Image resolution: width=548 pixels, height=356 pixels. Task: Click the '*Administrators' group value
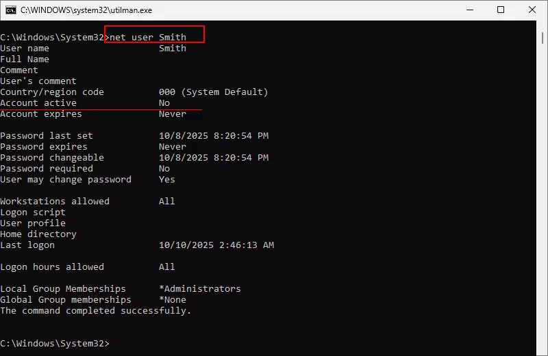[200, 289]
